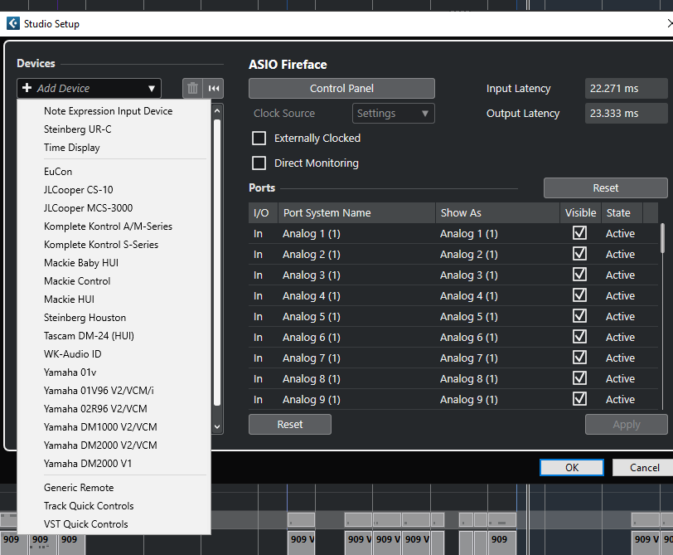Open the ASIO Control Panel
Screen dimensions: 673x555
point(341,89)
